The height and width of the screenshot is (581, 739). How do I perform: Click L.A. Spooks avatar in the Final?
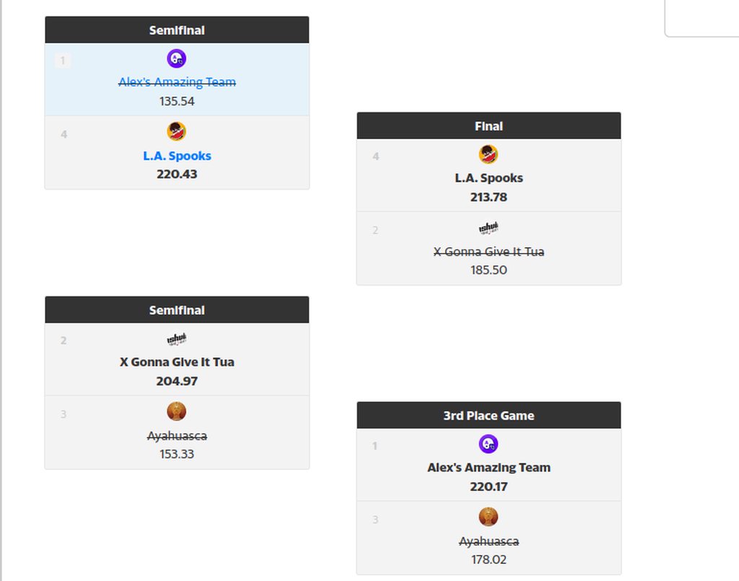489,154
